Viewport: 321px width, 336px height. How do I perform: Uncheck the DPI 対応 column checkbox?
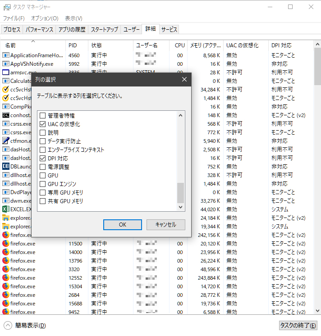tap(43, 159)
